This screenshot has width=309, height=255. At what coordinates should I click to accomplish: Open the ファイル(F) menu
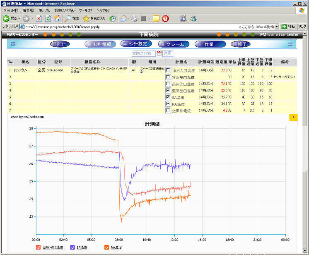pyautogui.click(x=11, y=10)
